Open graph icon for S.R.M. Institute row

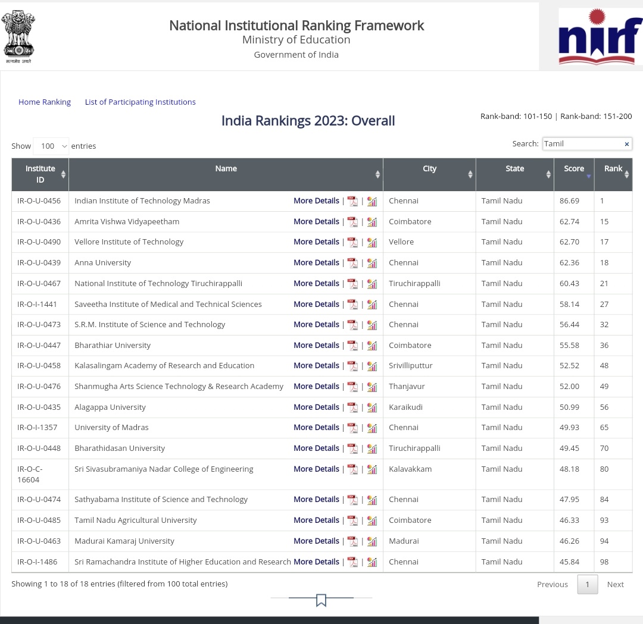[x=372, y=325]
